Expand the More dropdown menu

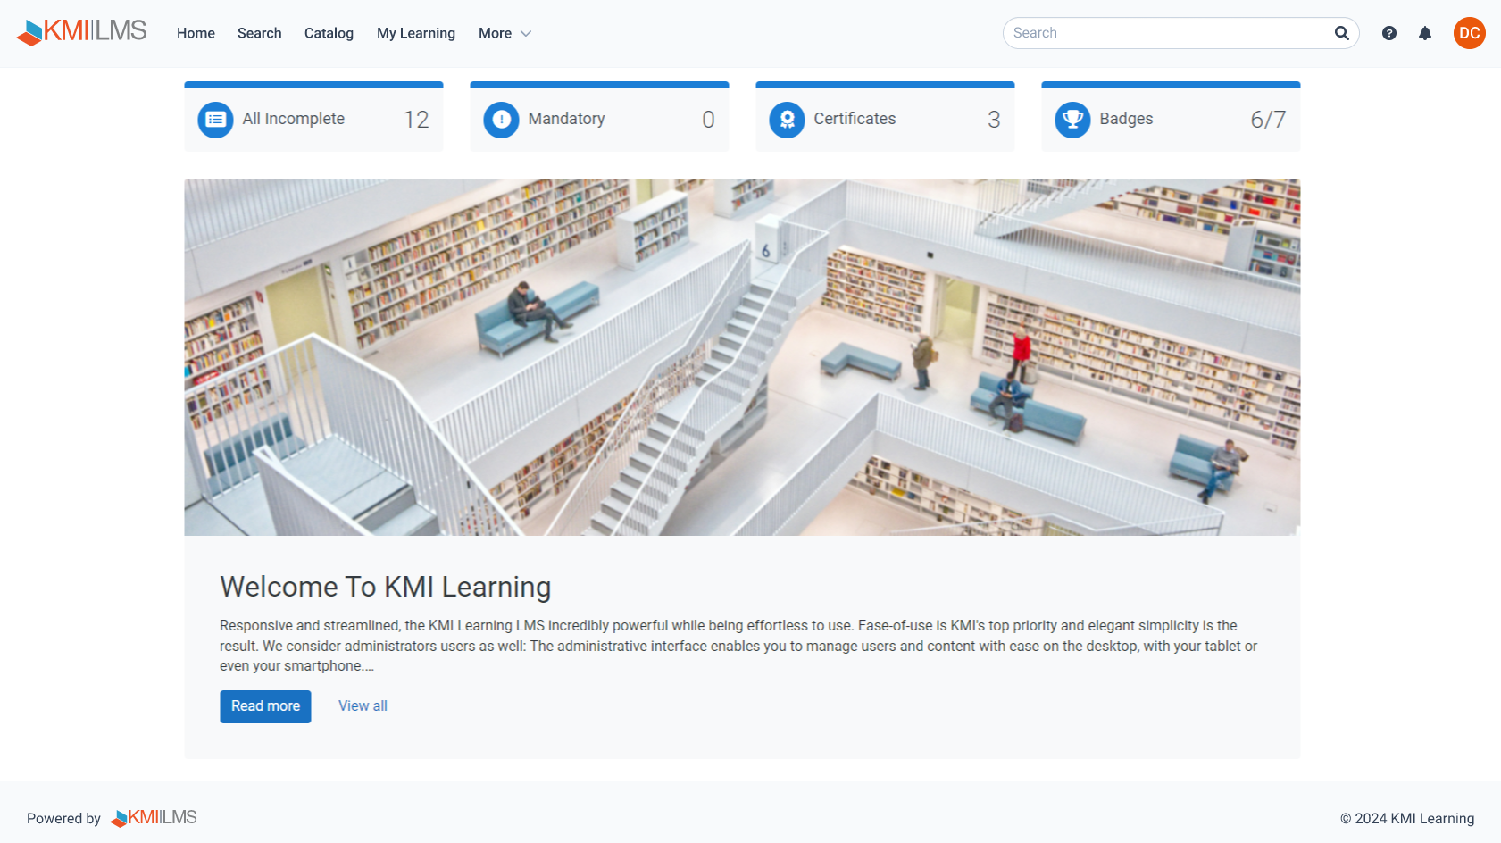[x=505, y=33]
